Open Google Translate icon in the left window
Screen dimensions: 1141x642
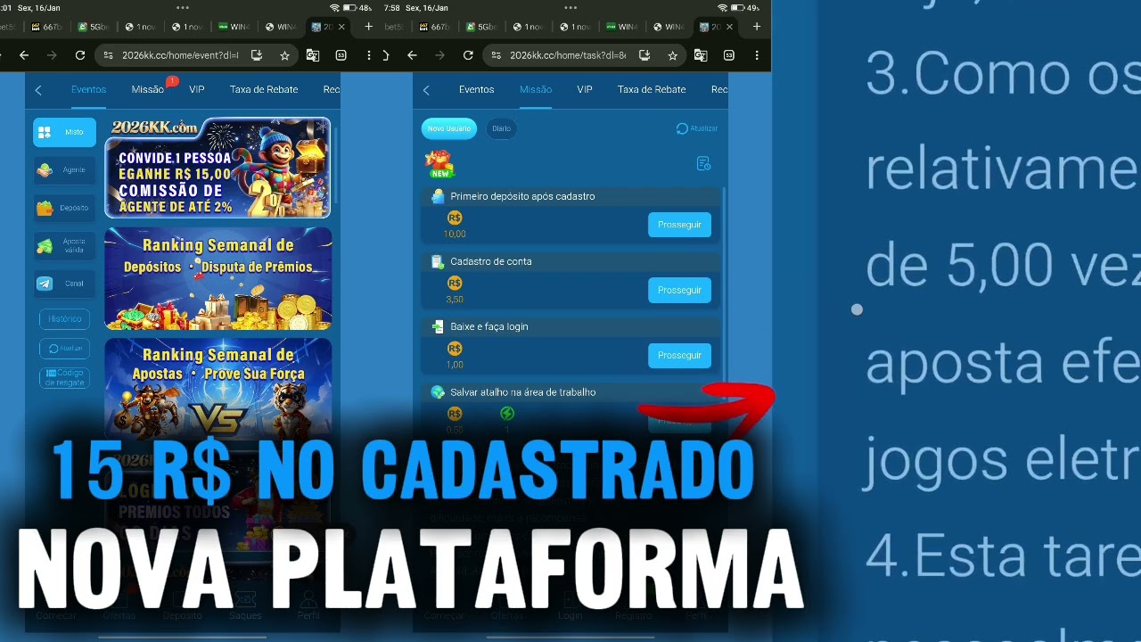point(313,55)
